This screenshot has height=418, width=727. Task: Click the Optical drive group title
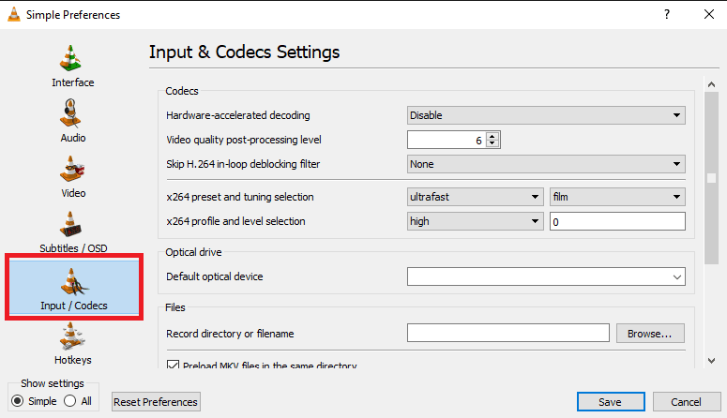[x=193, y=252]
